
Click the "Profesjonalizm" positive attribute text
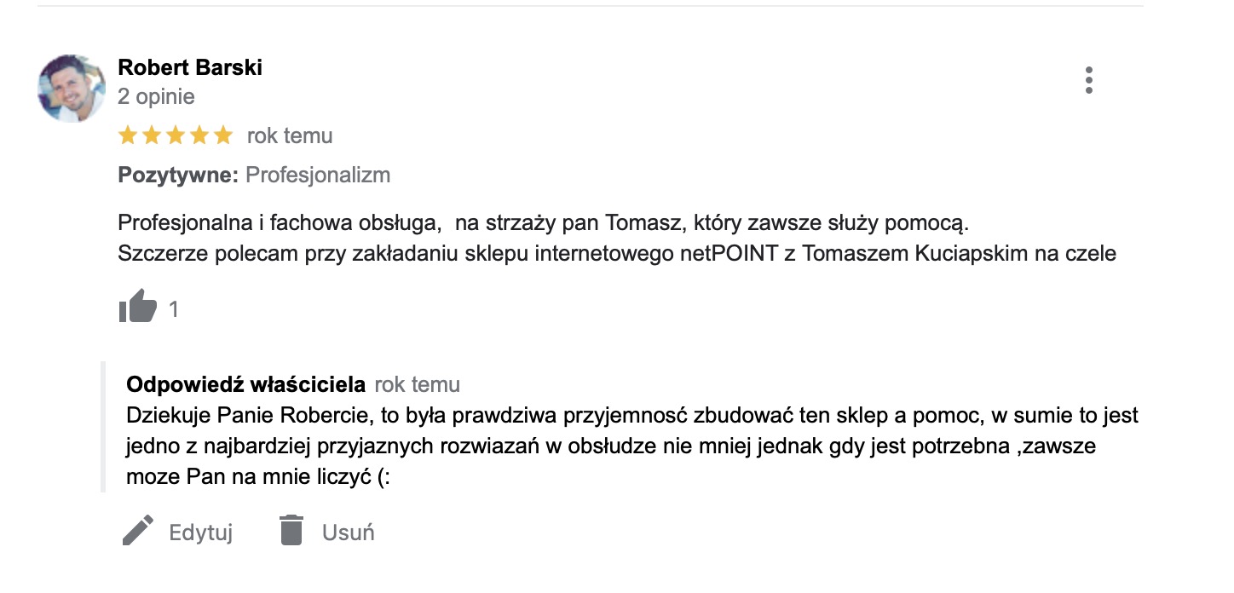click(x=318, y=175)
